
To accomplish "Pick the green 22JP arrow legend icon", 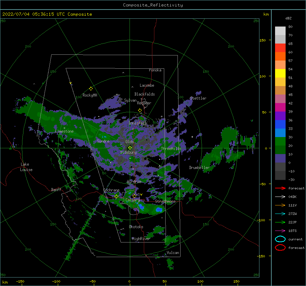I will [280, 222].
